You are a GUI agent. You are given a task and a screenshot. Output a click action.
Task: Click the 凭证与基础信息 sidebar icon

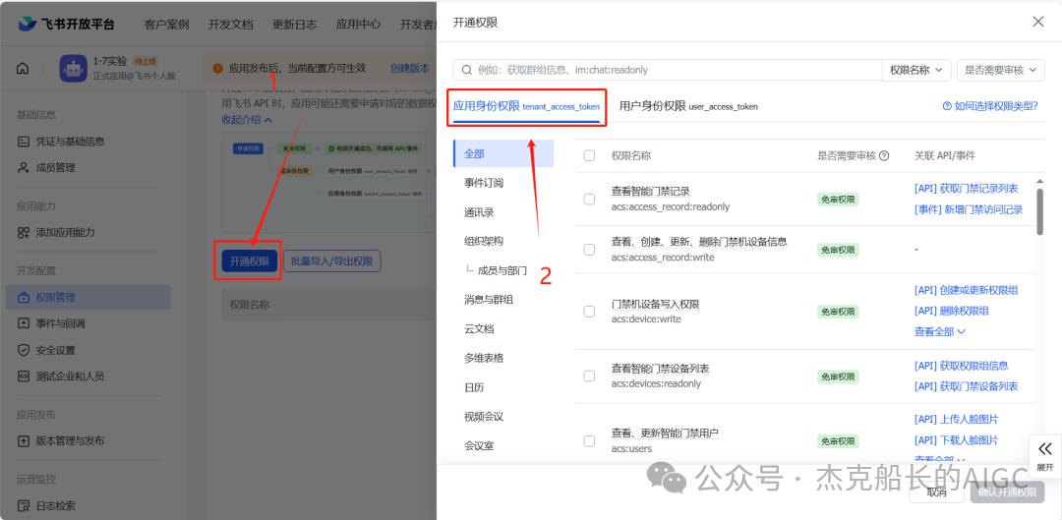[24, 142]
